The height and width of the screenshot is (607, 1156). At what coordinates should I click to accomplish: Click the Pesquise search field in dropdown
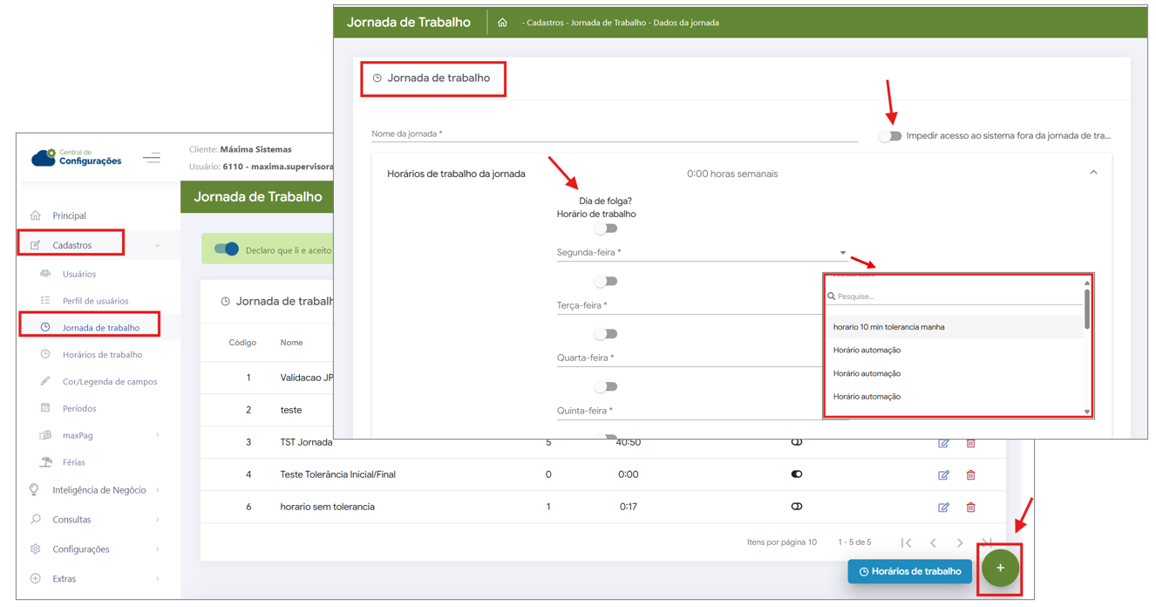[955, 297]
